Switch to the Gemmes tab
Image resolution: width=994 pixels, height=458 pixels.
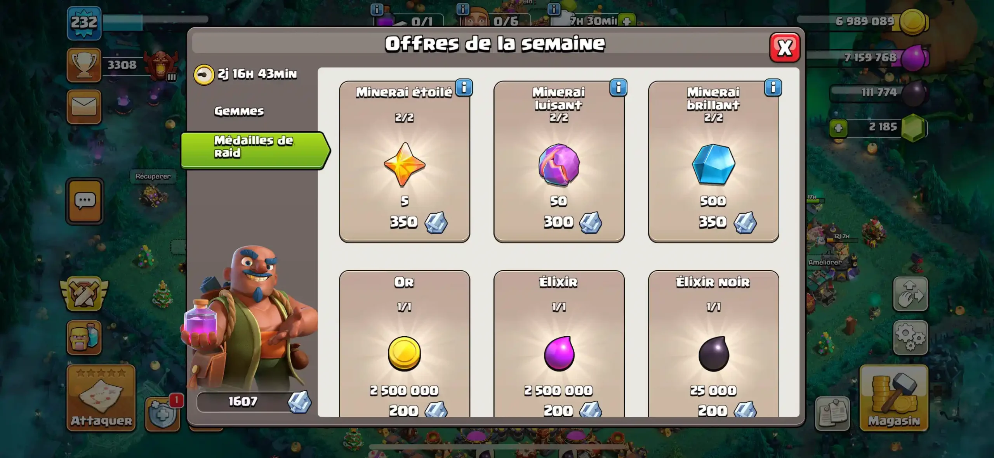pos(239,111)
